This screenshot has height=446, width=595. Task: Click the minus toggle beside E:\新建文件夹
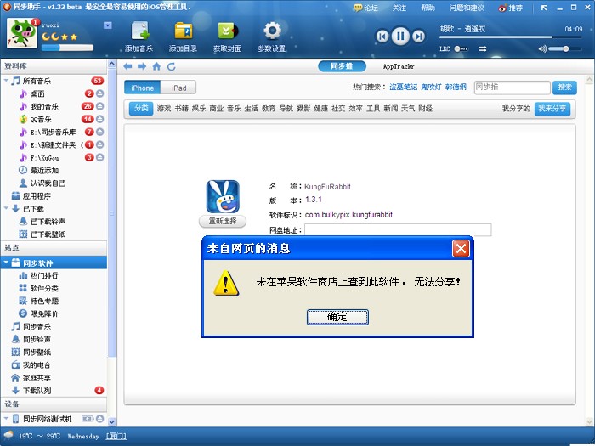99,144
